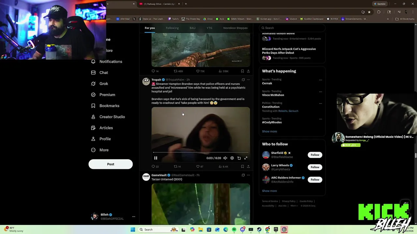Screen dimensions: 417x234
Task: Open more options for #CodyRhodes trend
Action: (321, 119)
